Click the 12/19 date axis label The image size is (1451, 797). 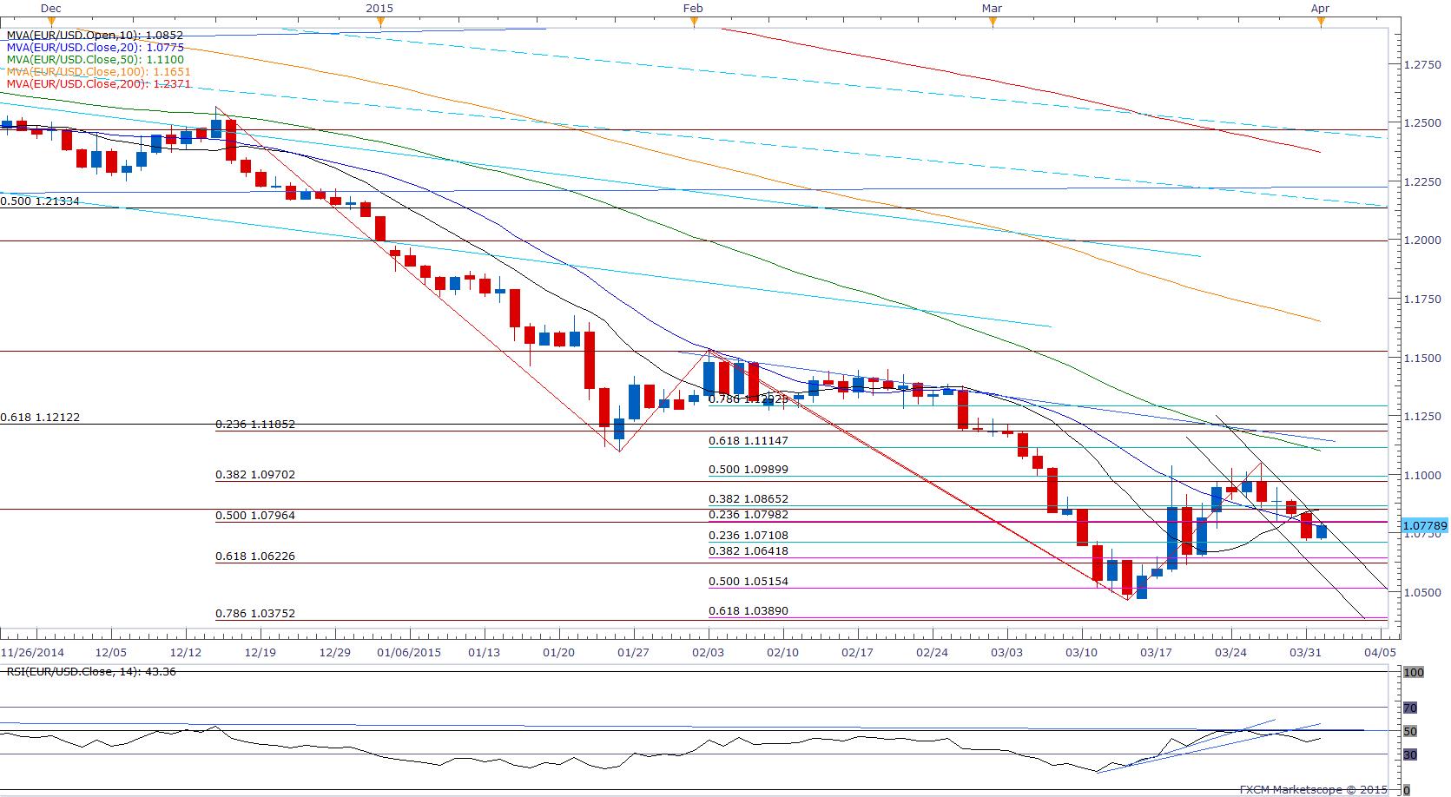click(x=261, y=651)
